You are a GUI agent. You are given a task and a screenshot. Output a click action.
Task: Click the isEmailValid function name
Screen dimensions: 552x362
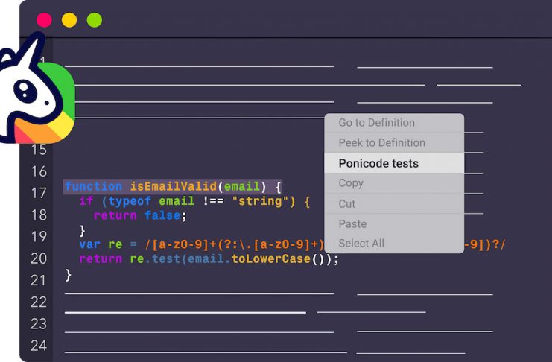(174, 186)
